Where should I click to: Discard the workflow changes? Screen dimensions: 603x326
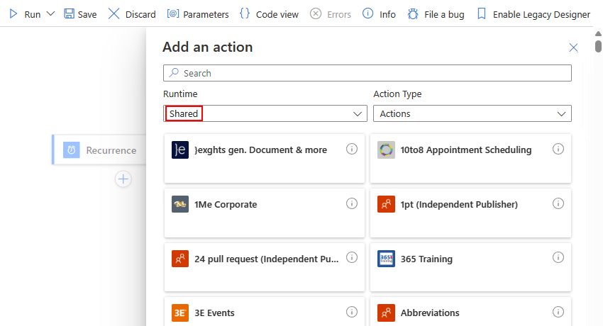coord(132,14)
